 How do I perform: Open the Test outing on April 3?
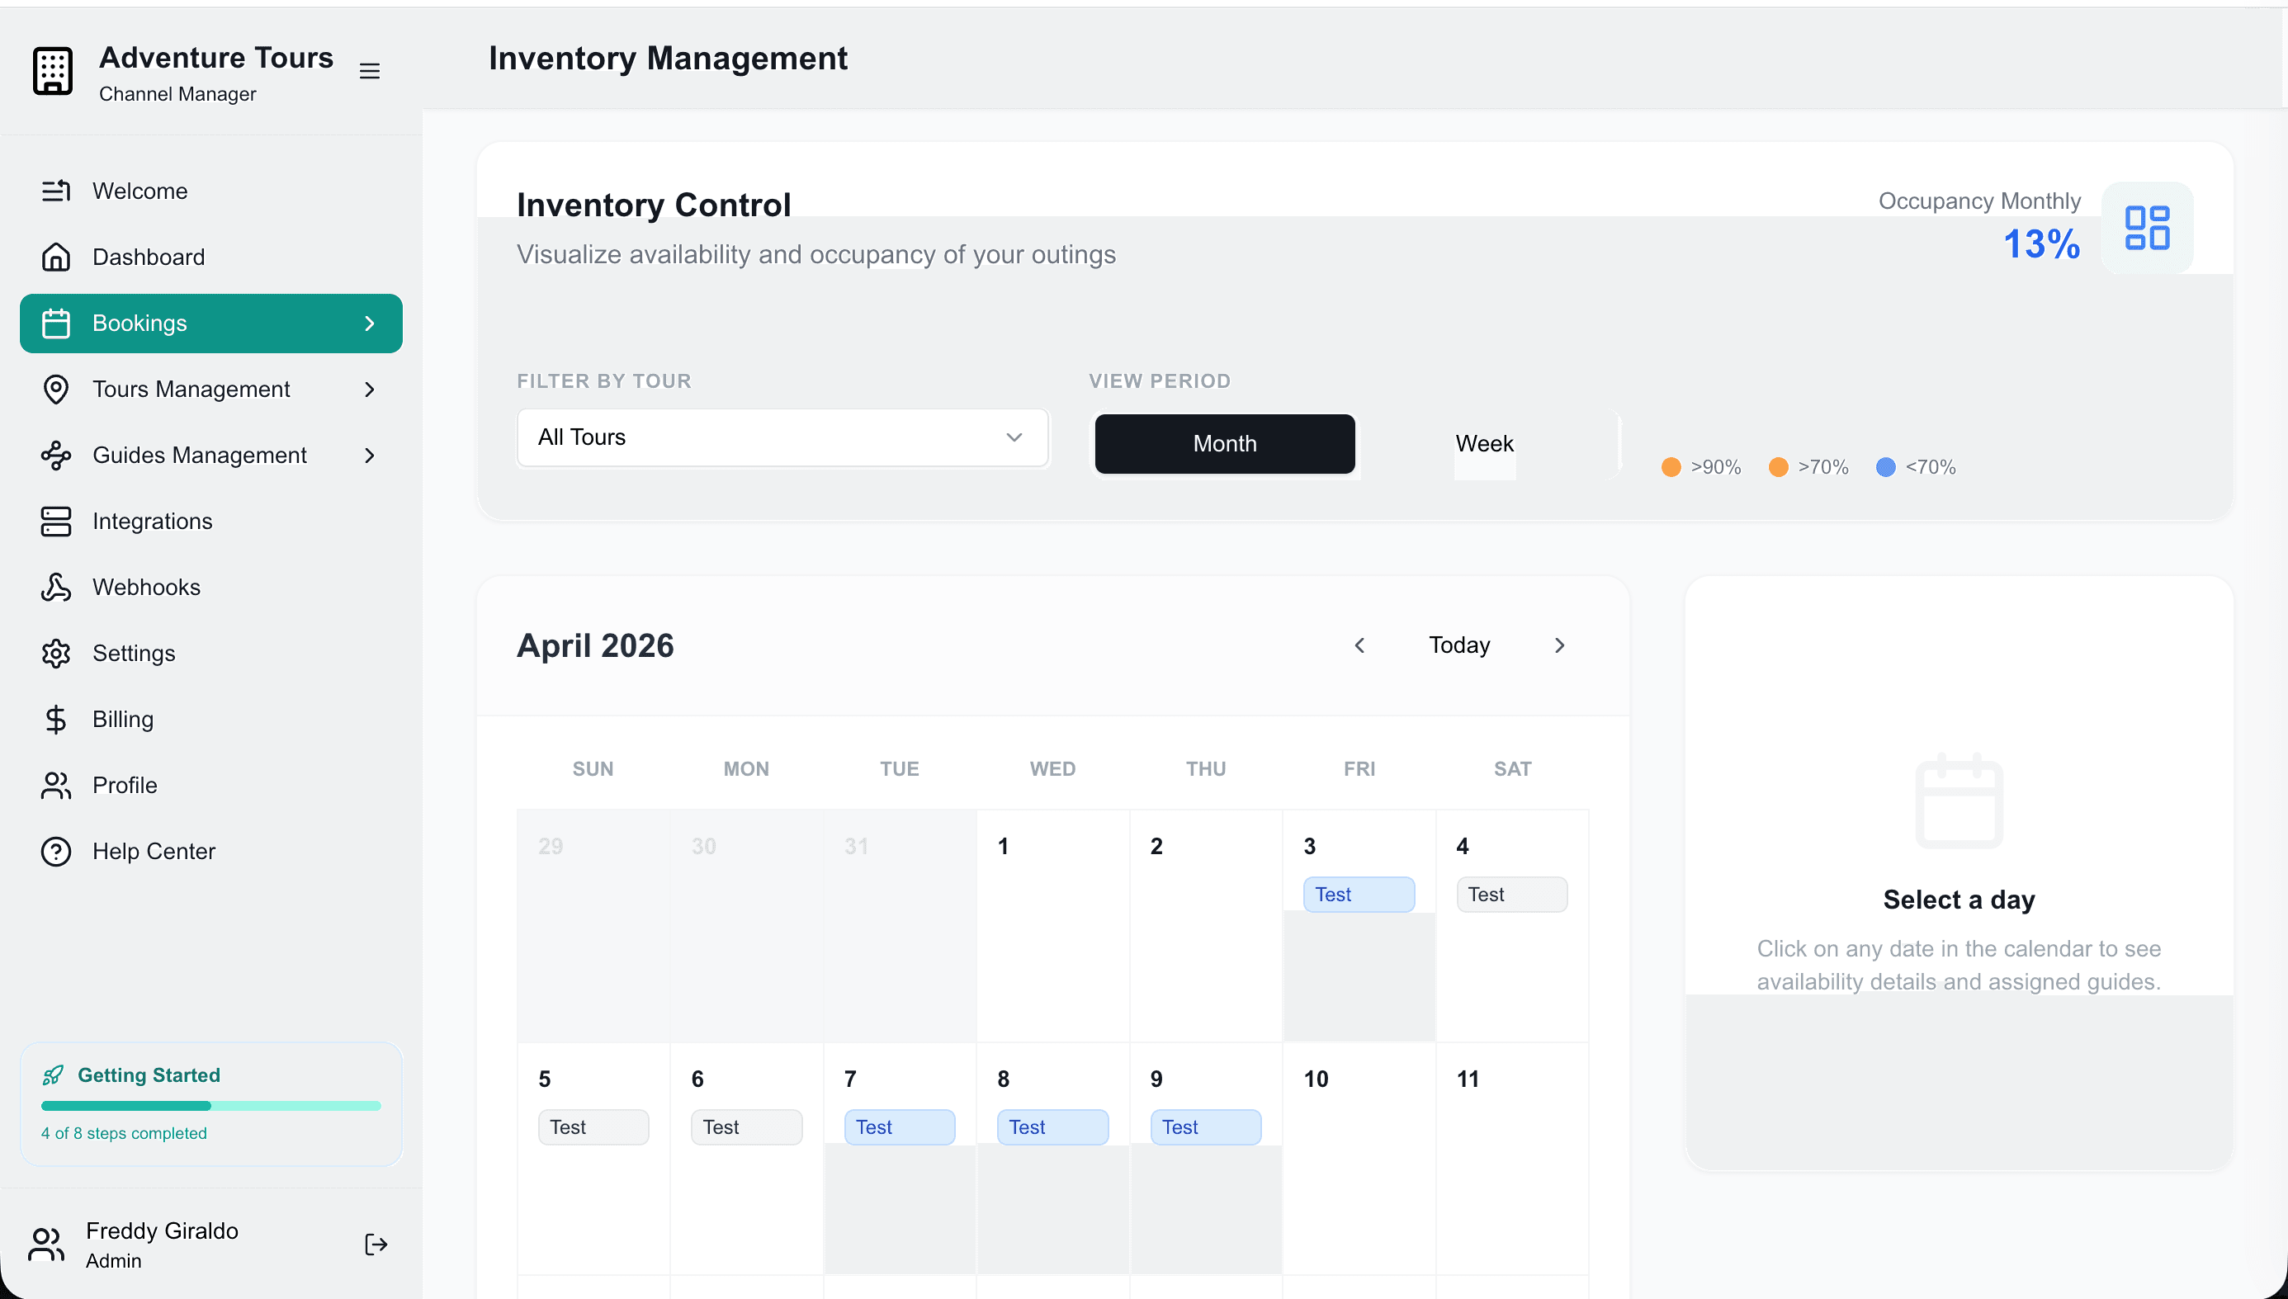click(x=1359, y=894)
